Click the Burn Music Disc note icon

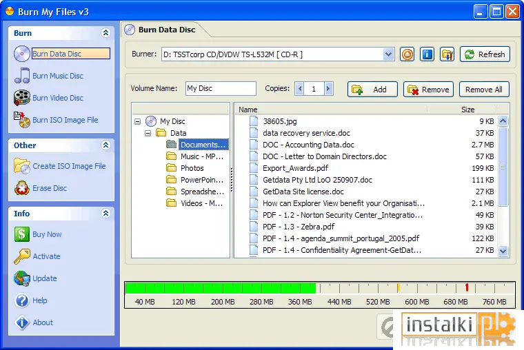pyautogui.click(x=22, y=76)
